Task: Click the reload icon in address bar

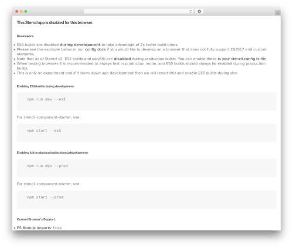Action: point(190,11)
